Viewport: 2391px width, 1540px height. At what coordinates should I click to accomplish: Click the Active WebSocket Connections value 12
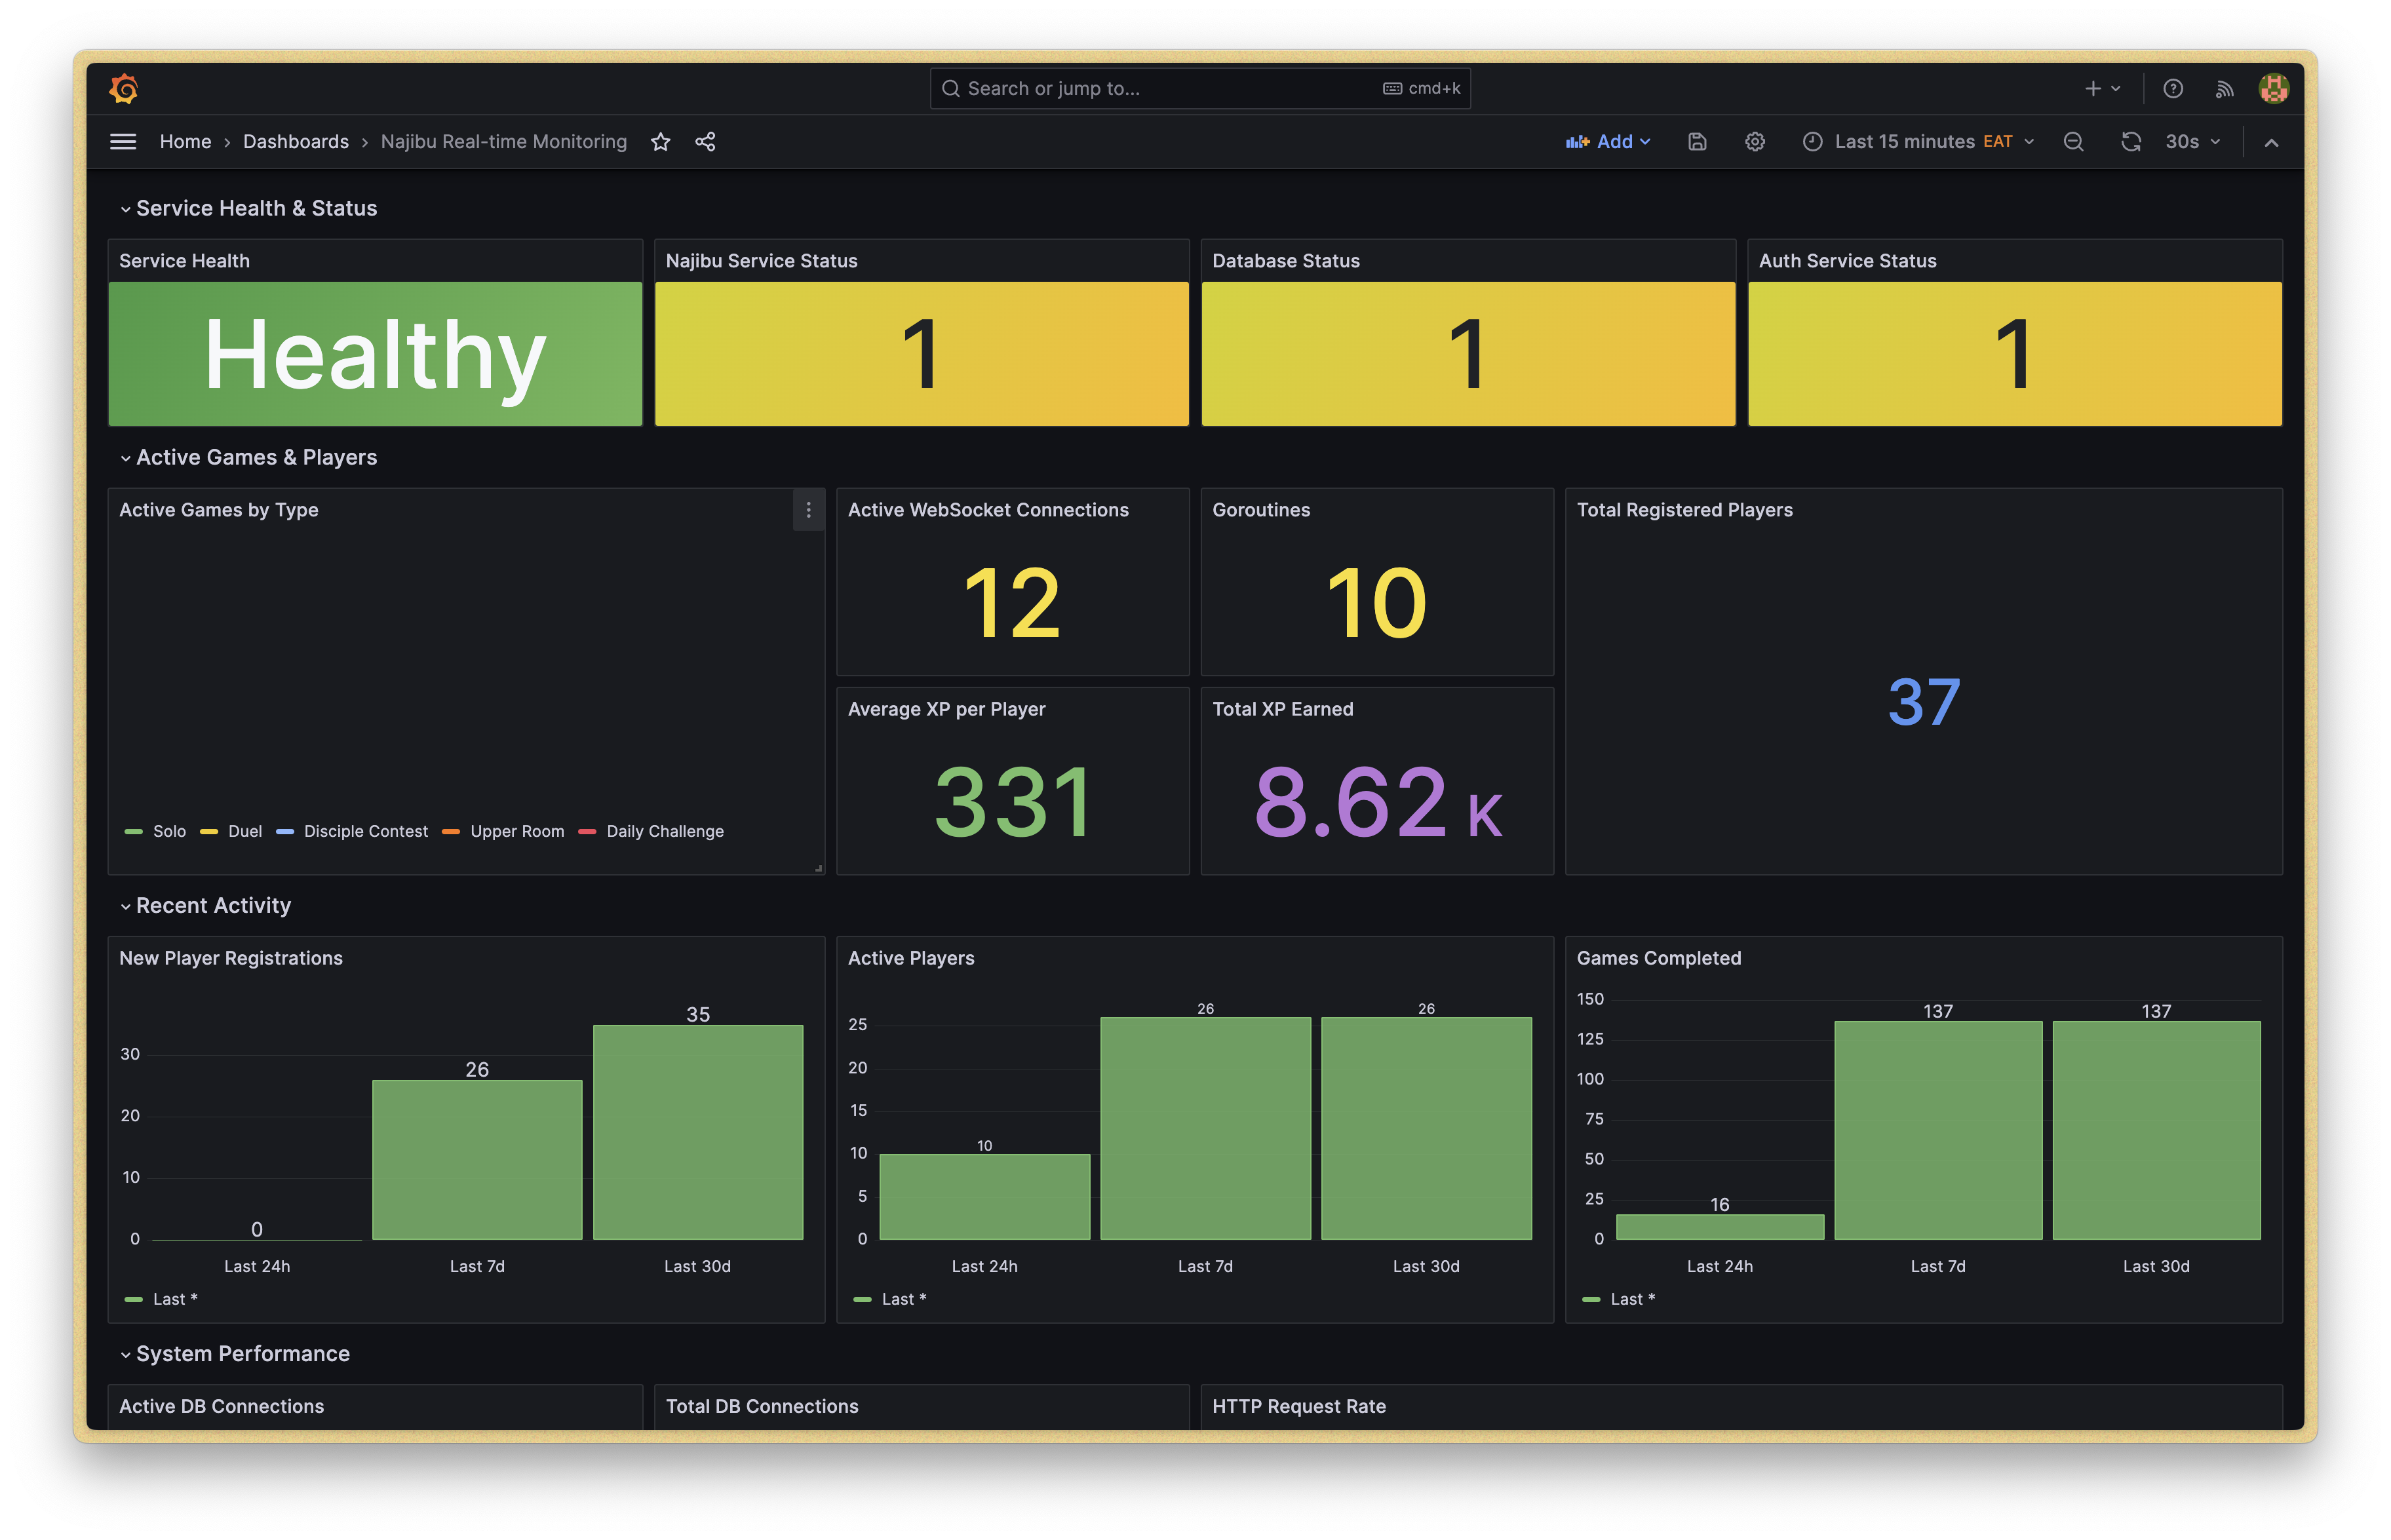pos(1012,603)
